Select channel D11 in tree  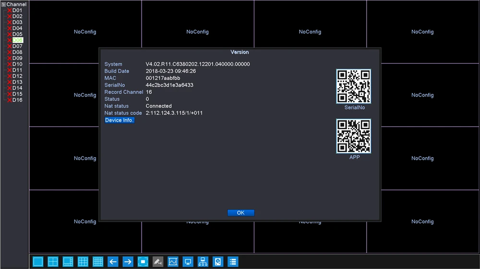tap(17, 70)
